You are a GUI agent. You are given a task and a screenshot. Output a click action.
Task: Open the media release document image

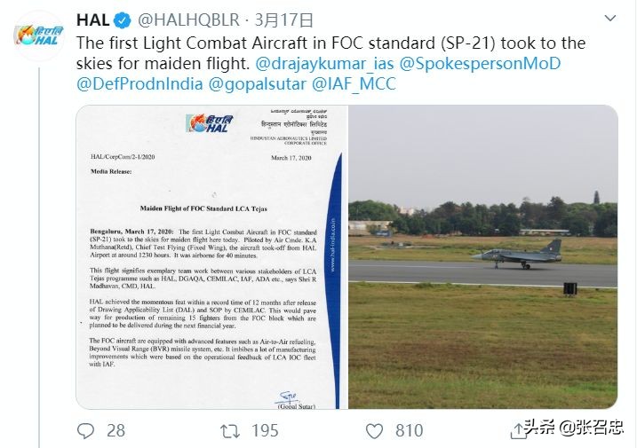[211, 257]
